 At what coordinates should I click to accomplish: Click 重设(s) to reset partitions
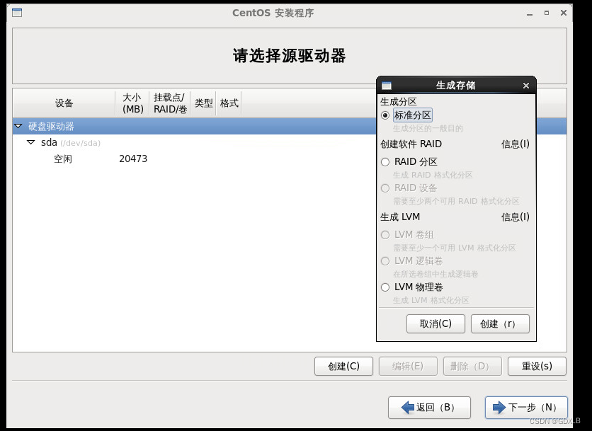point(536,366)
